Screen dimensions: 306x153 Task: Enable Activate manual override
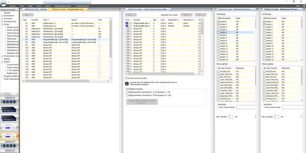(x=126, y=78)
